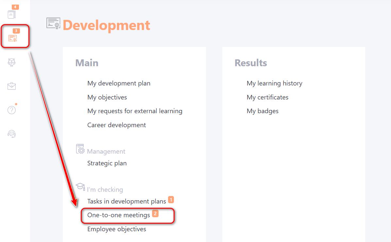Click the owl icon in sidebar
Image resolution: width=391 pixels, height=242 pixels.
pyautogui.click(x=12, y=62)
